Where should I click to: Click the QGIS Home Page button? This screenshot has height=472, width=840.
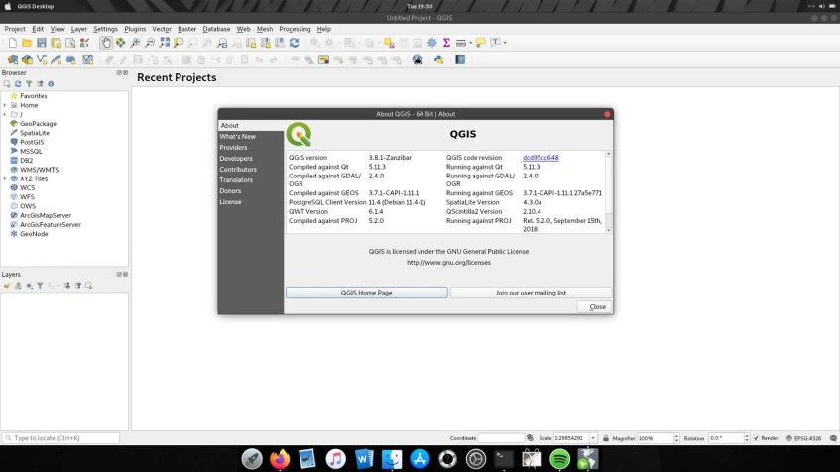[366, 293]
